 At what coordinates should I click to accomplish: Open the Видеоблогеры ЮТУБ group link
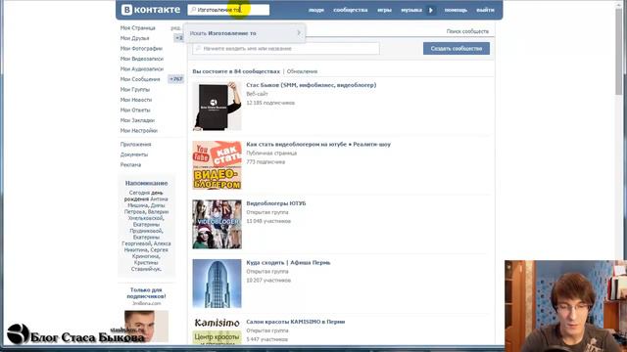pos(276,203)
